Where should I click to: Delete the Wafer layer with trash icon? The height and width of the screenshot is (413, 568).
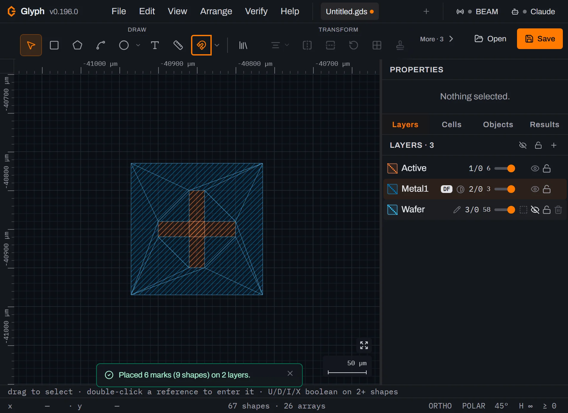(558, 210)
